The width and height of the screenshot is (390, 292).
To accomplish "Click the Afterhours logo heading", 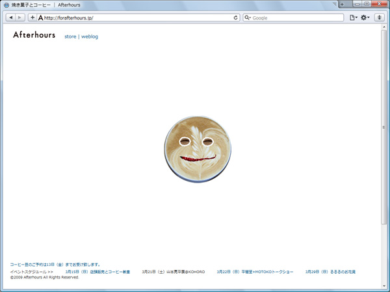I will click(x=34, y=35).
